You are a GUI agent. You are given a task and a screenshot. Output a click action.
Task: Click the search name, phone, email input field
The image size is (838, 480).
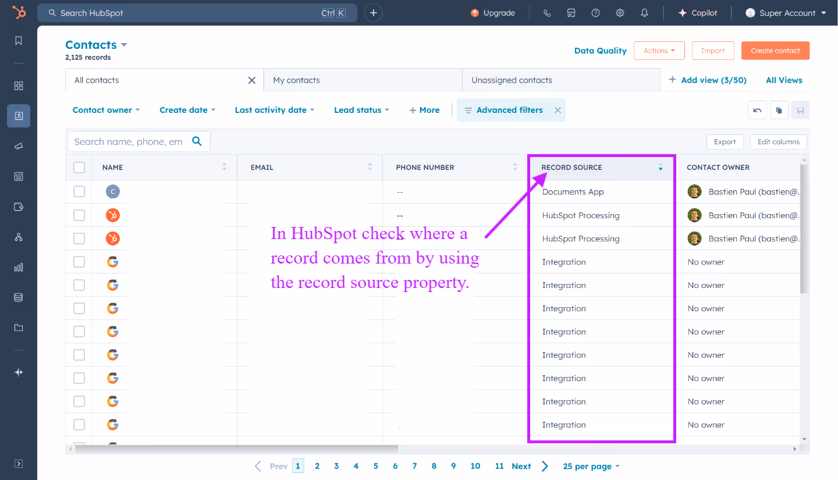(128, 141)
